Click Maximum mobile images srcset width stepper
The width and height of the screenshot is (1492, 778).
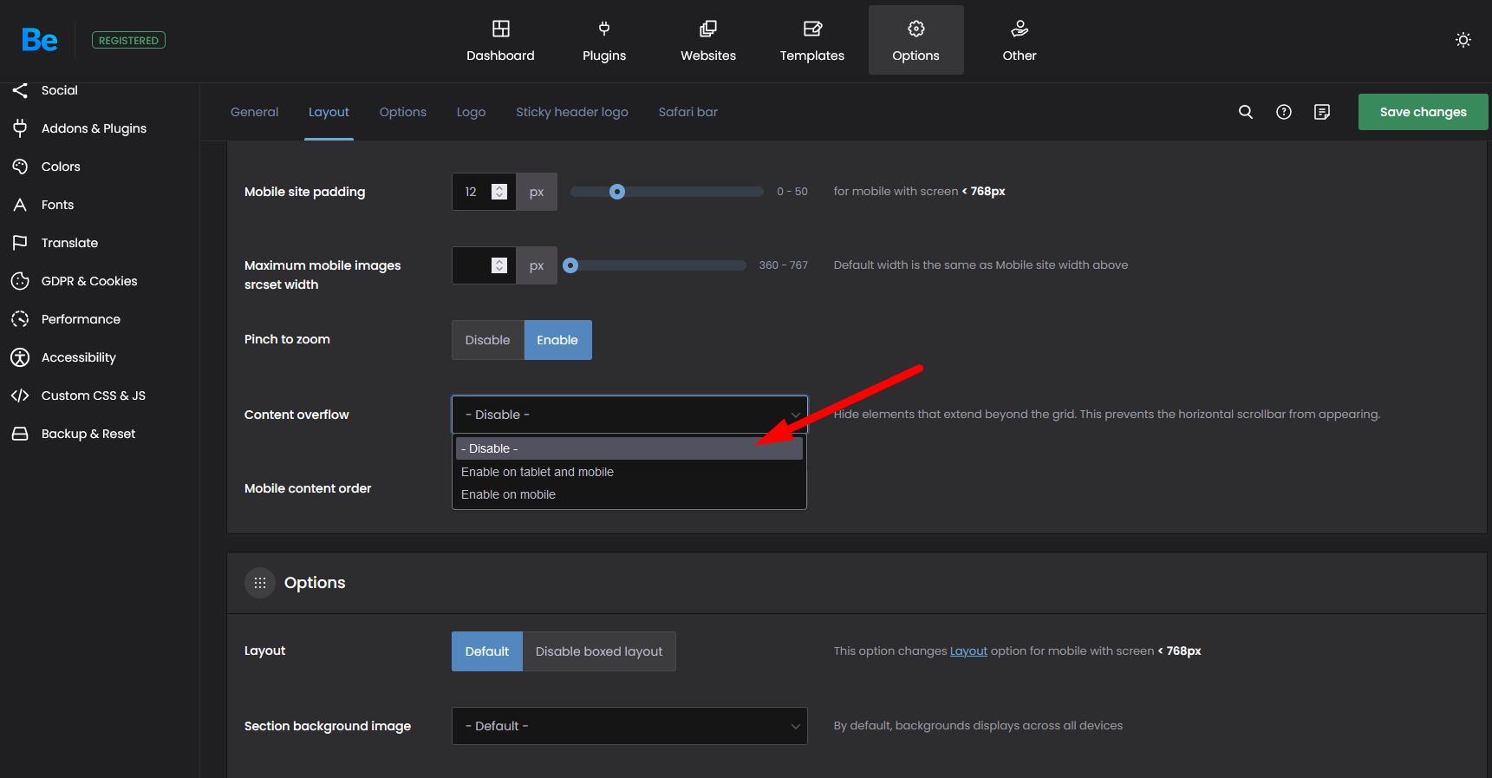(x=499, y=265)
